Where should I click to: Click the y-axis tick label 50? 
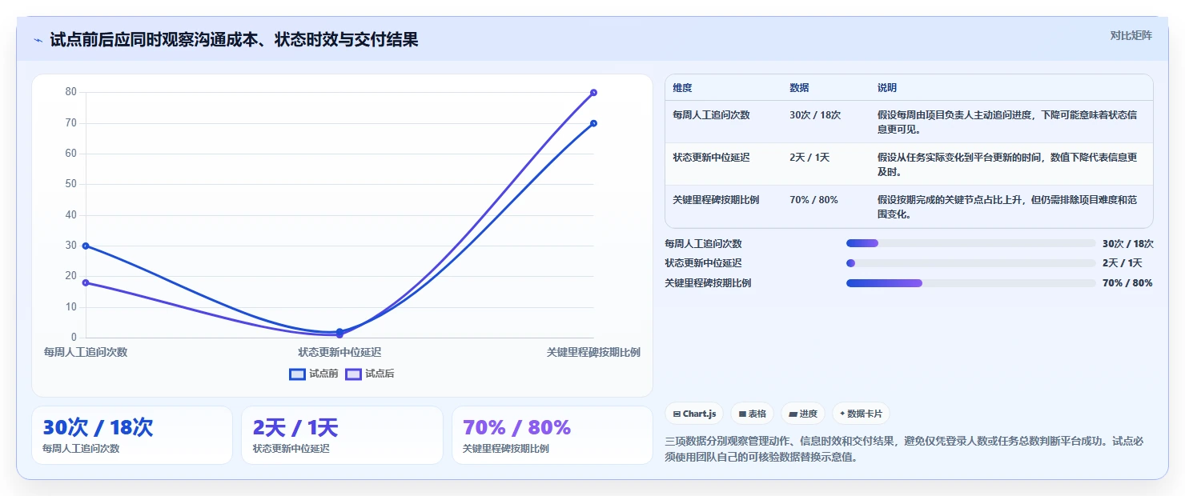71,184
